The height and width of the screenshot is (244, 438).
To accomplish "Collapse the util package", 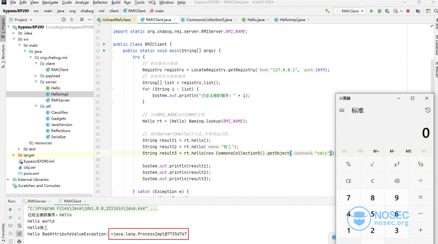I will 35,106.
